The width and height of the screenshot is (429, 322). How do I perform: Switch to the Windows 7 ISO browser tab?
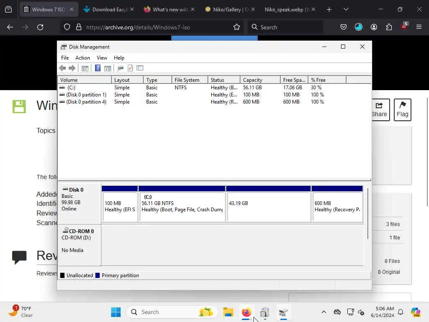49,10
